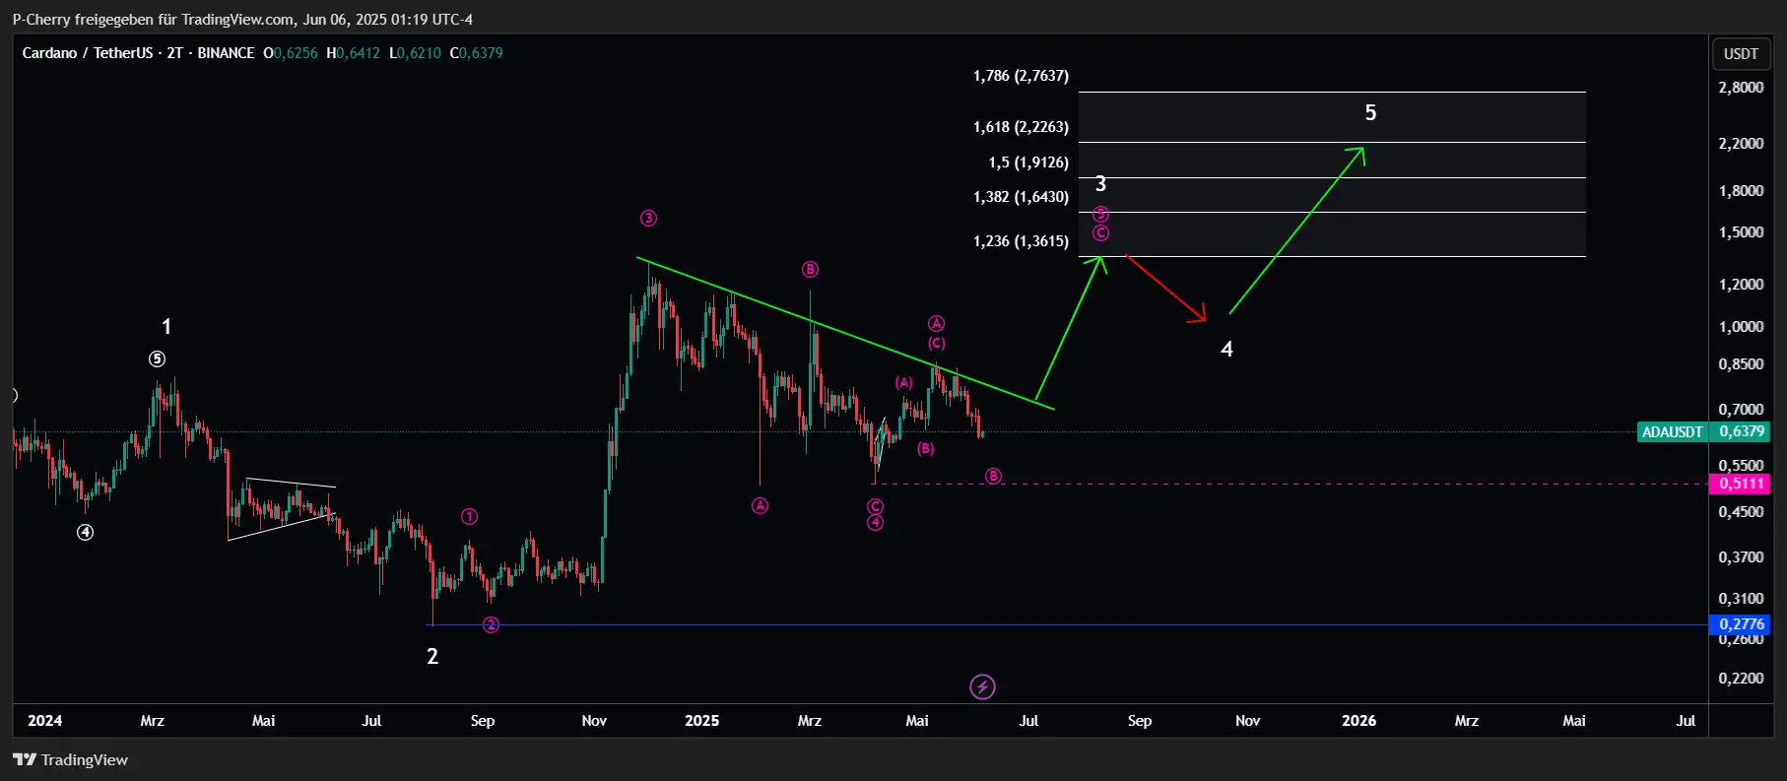Click the magenta (B) parenthesis wave label
The width and height of the screenshot is (1787, 781).
pos(926,449)
